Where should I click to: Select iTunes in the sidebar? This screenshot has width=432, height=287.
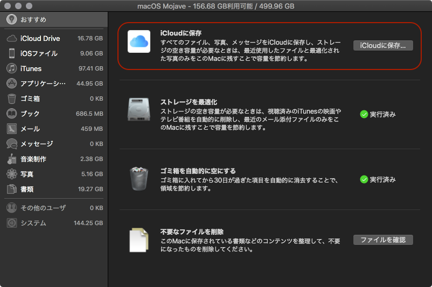tap(54, 68)
